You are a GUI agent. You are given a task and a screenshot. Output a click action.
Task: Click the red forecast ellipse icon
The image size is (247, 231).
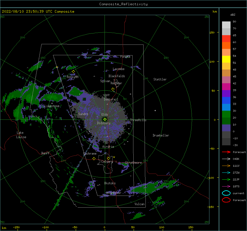[x=226, y=200]
